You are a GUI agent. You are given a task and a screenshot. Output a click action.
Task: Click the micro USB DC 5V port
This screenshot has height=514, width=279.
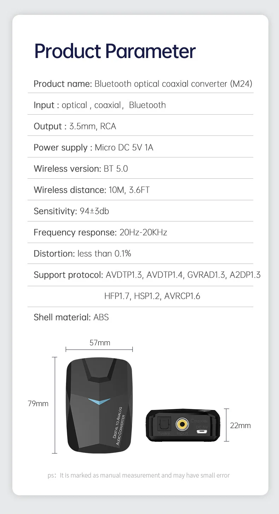[202, 431]
